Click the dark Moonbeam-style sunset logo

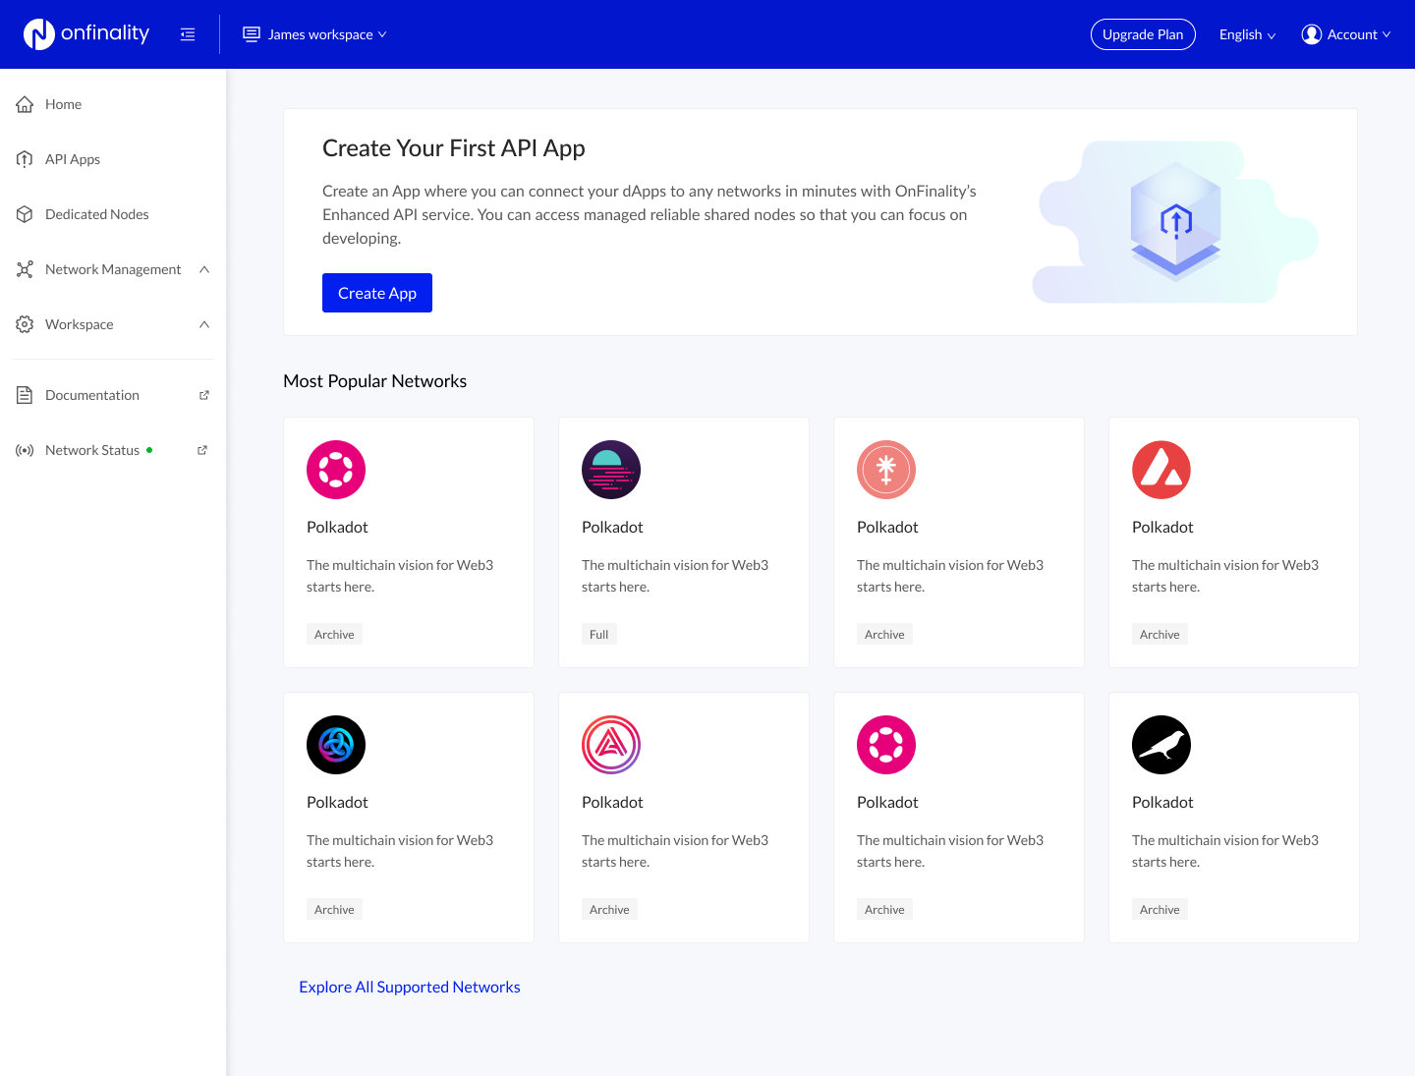click(611, 470)
